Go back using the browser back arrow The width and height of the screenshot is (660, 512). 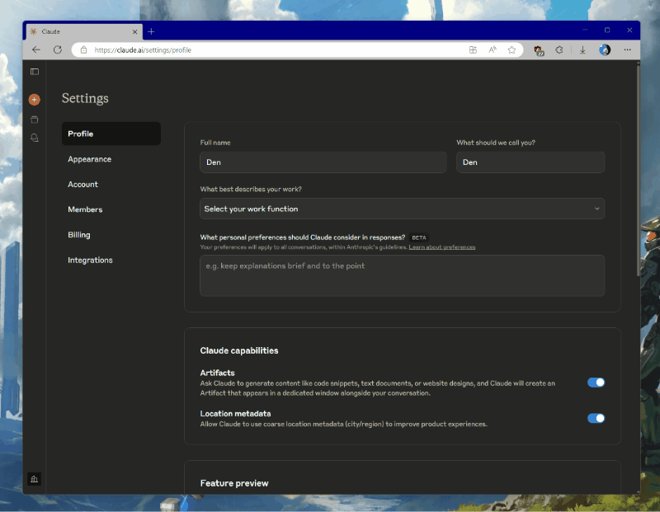tap(36, 50)
